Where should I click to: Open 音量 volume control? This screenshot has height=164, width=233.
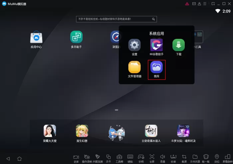coord(163,158)
